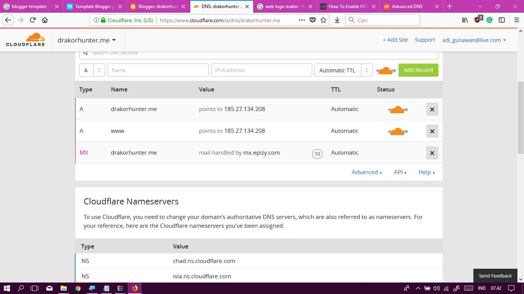The height and width of the screenshot is (294, 524).
Task: Click isla.ns.cloudflare.com nameserver value
Action: [x=202, y=276]
